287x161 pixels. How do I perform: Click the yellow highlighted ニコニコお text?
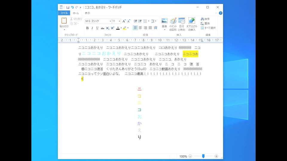(190, 54)
